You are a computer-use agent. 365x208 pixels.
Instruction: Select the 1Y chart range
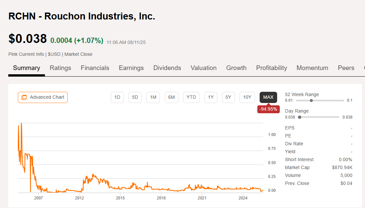(x=211, y=97)
